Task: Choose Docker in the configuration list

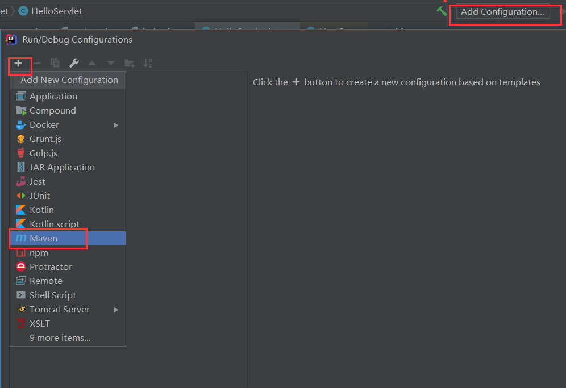Action: click(68, 125)
